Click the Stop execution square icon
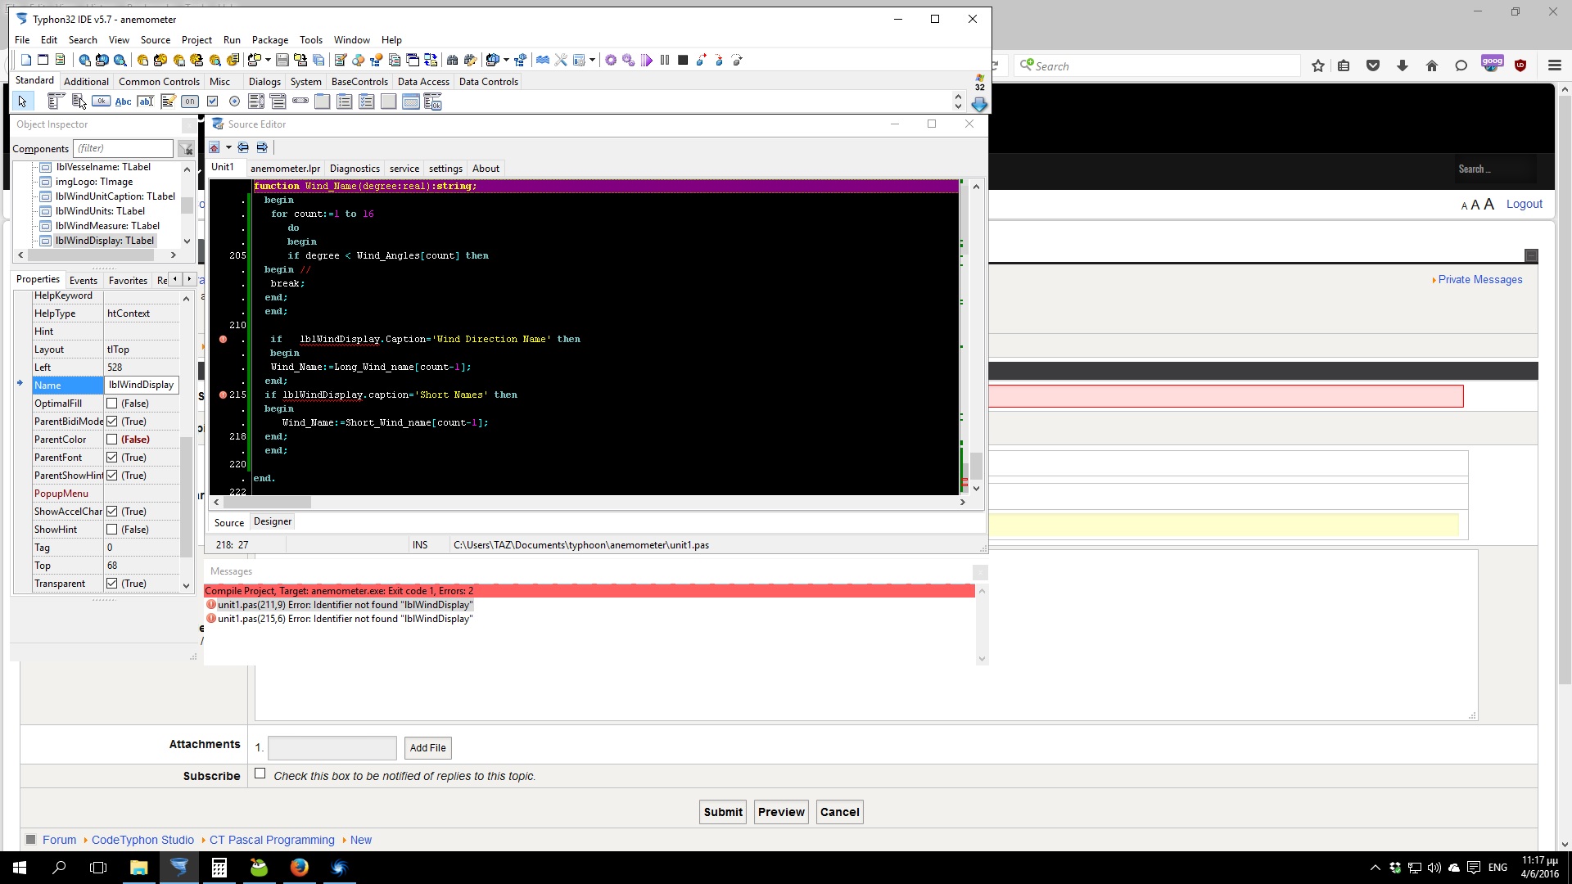1572x884 pixels. (683, 60)
